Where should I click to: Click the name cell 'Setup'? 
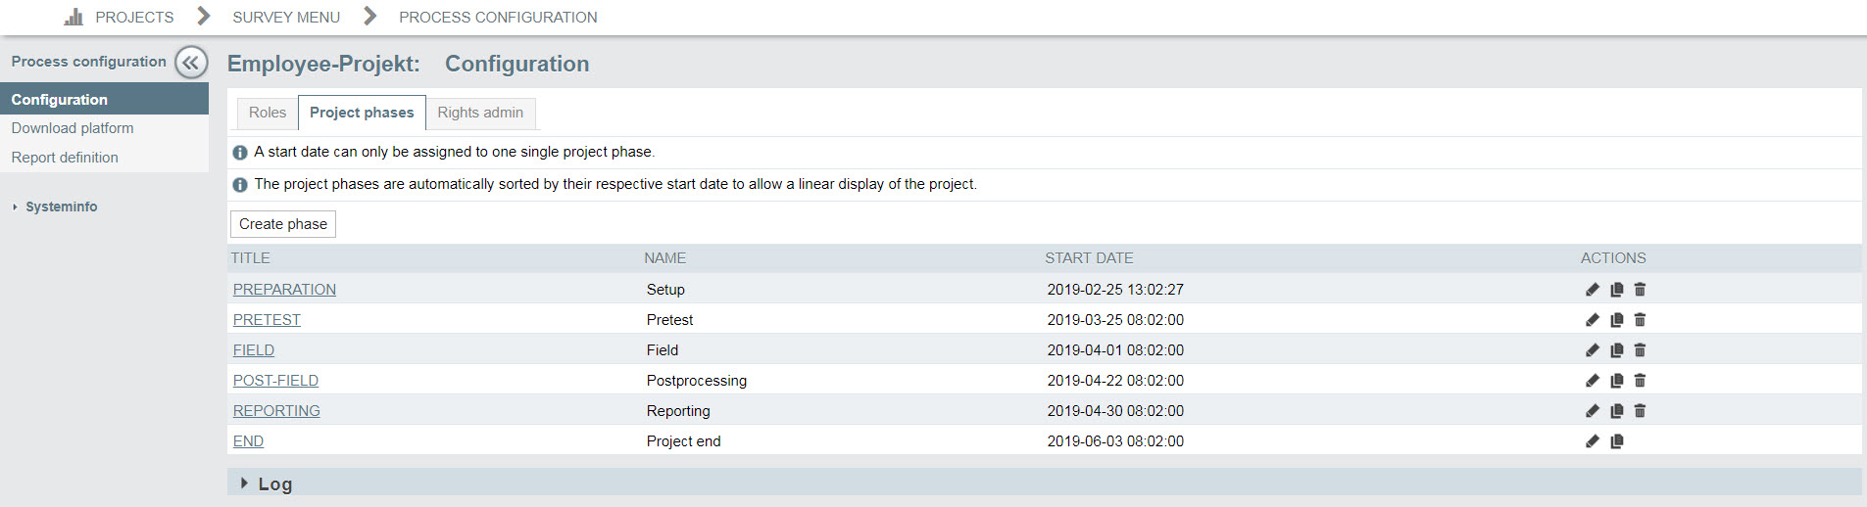[x=665, y=290]
